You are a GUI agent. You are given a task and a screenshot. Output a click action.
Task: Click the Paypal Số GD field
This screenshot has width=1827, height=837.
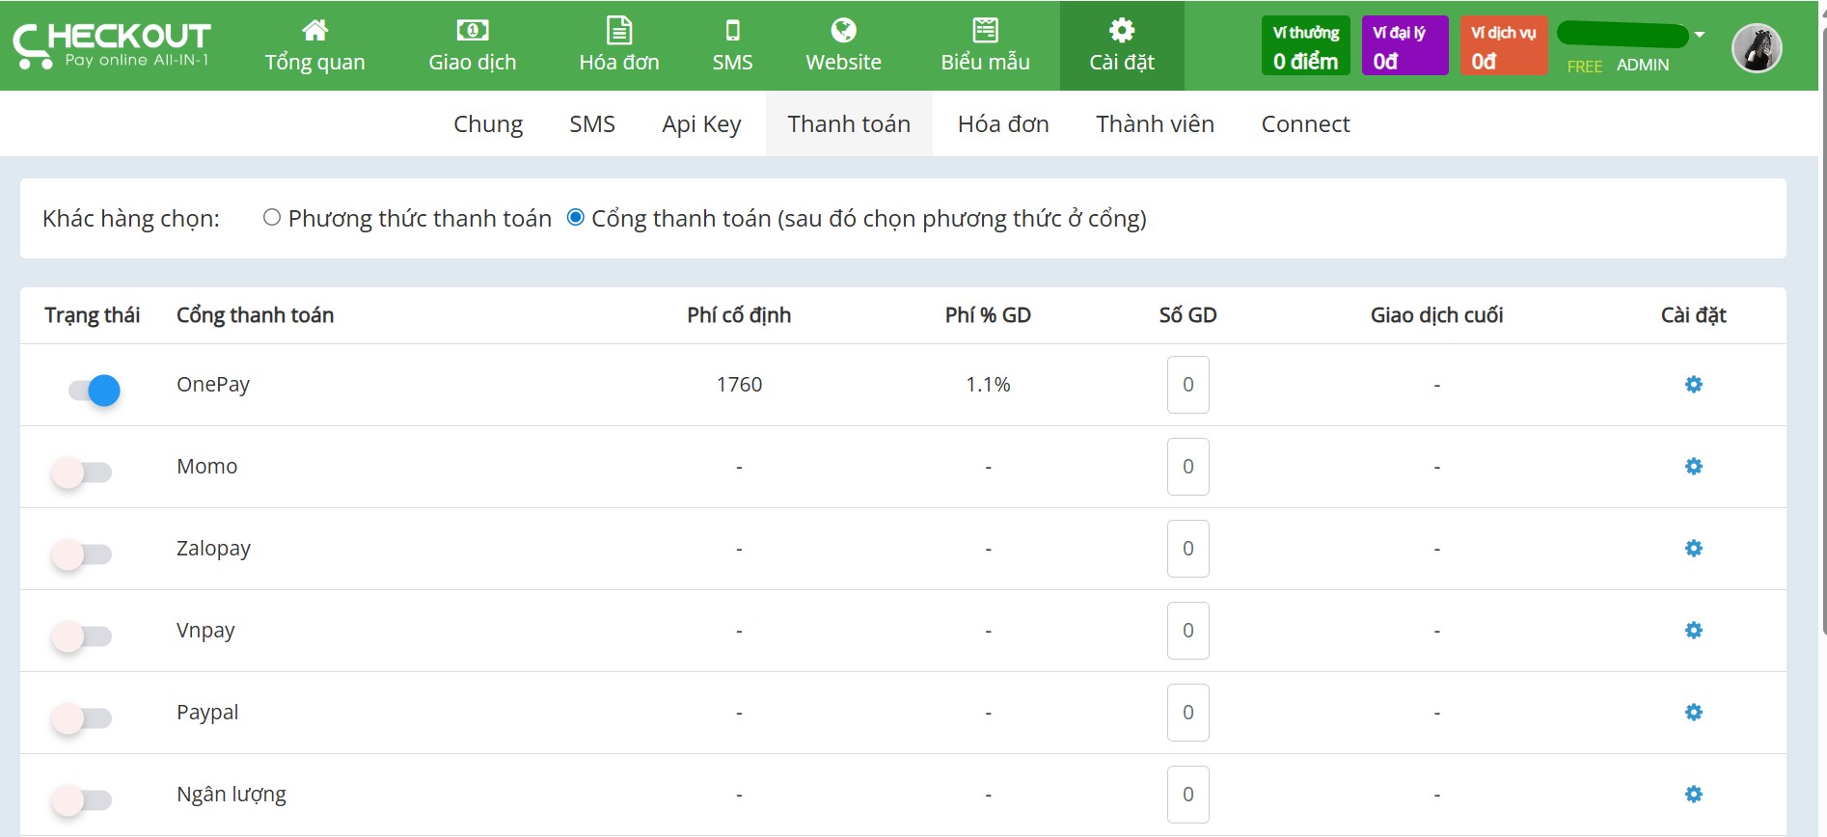coord(1188,713)
